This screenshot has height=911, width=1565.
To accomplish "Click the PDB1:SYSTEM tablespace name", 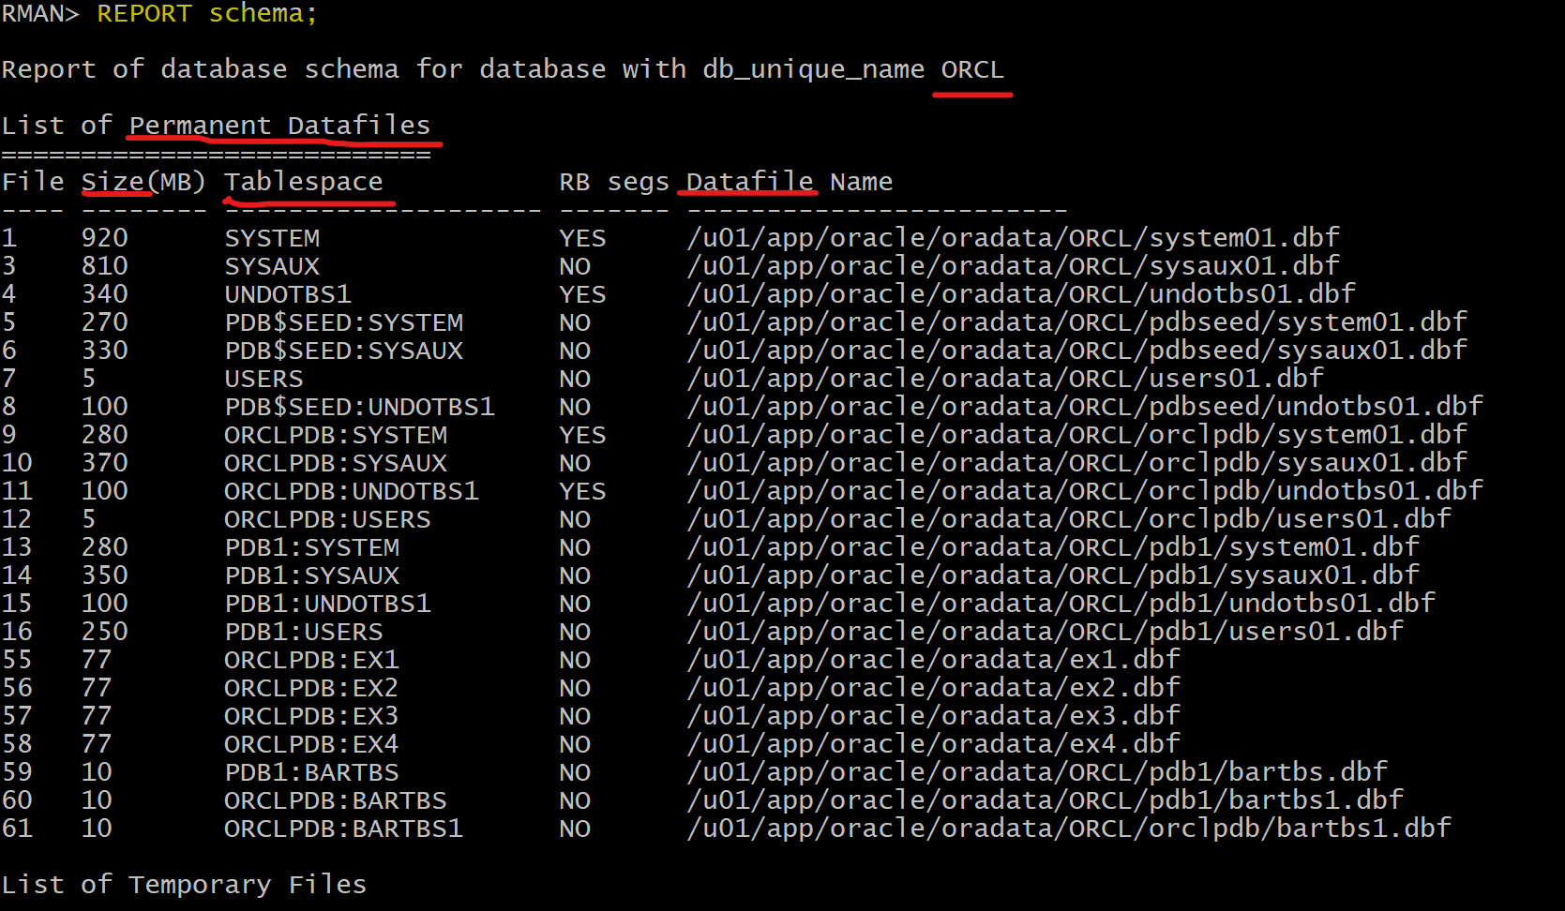I will [x=312, y=547].
